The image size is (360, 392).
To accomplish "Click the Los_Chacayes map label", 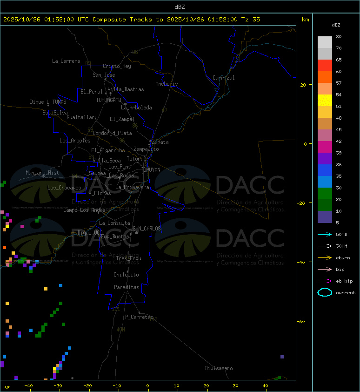I will click(x=65, y=188).
